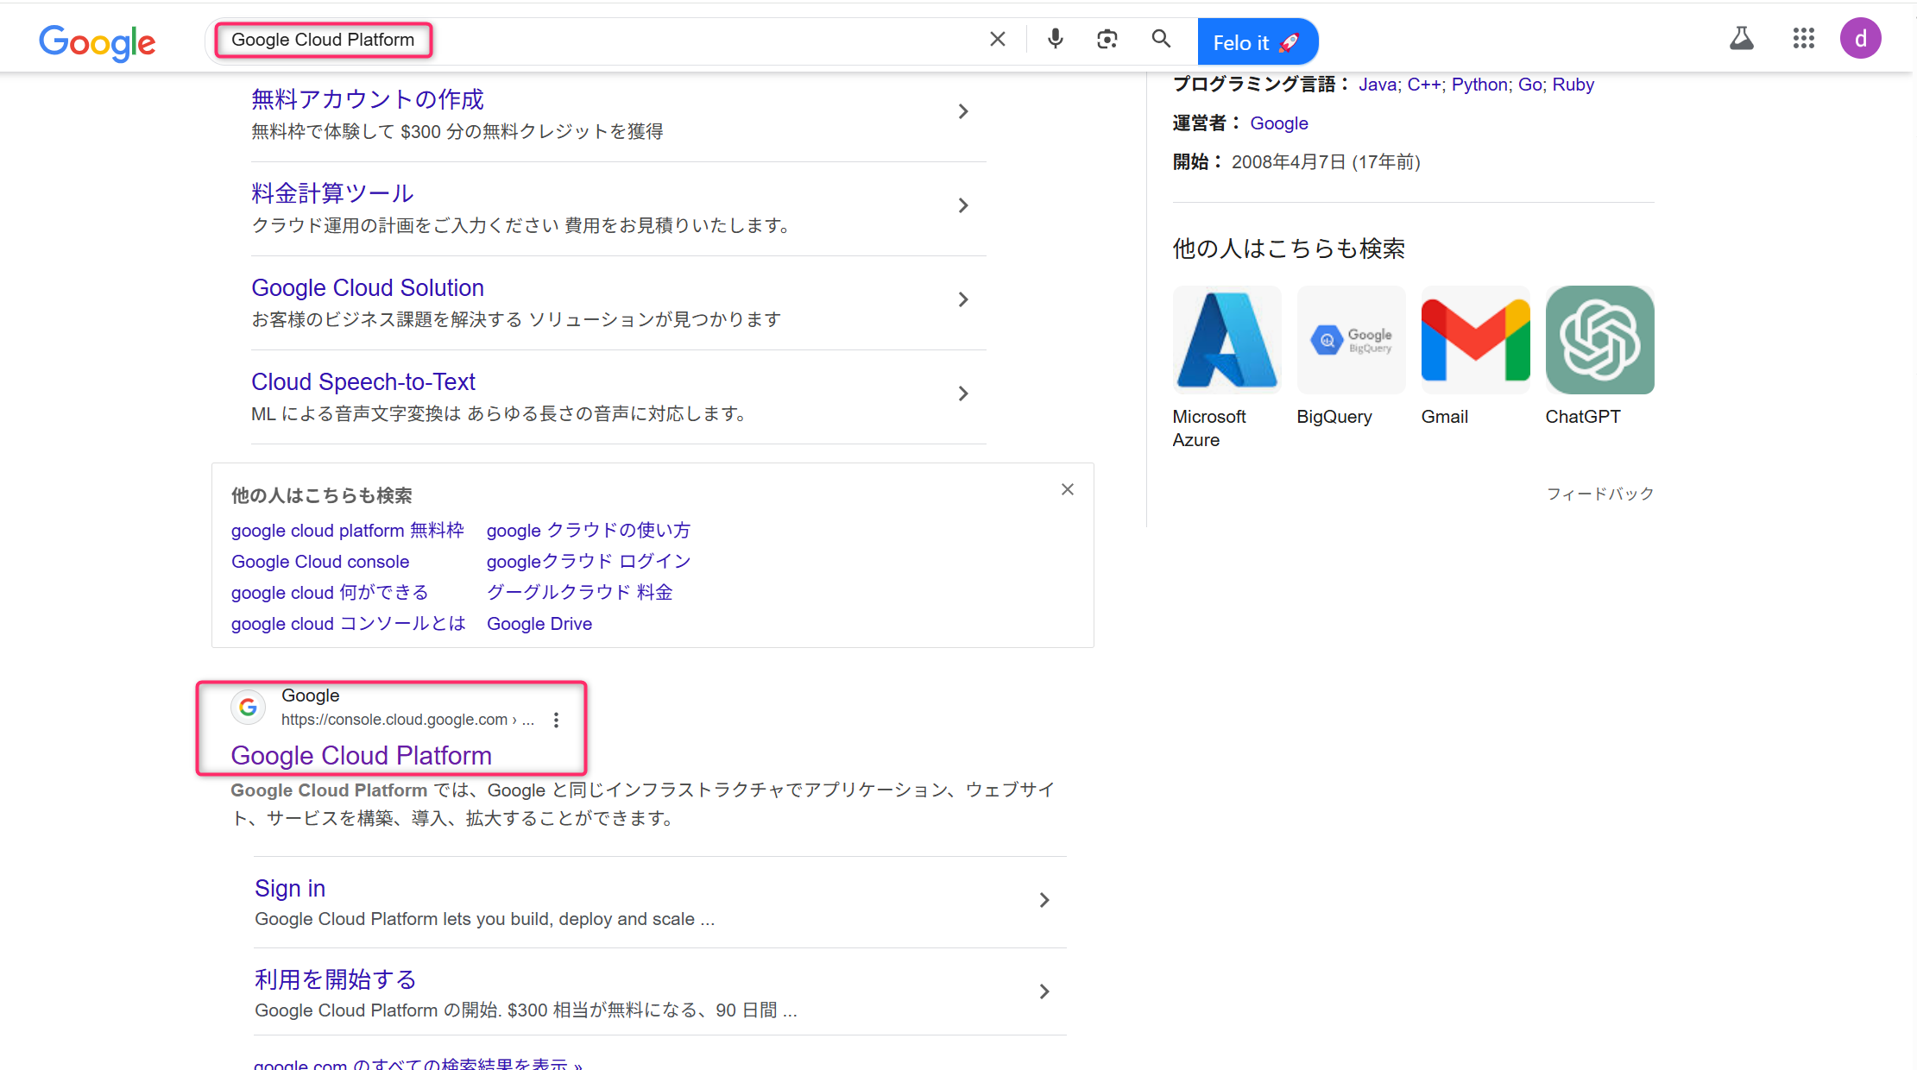Open the Google Cloud Platform result title
1917x1070 pixels.
[361, 755]
